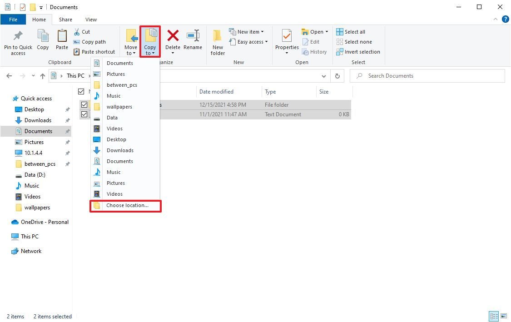Open the Help question mark icon
Viewport: 511px width, 322px height.
(506, 19)
